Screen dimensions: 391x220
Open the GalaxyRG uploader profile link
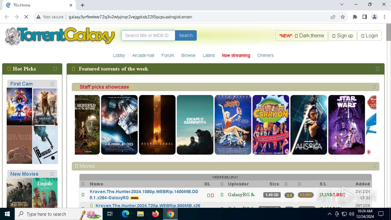[x=239, y=195]
